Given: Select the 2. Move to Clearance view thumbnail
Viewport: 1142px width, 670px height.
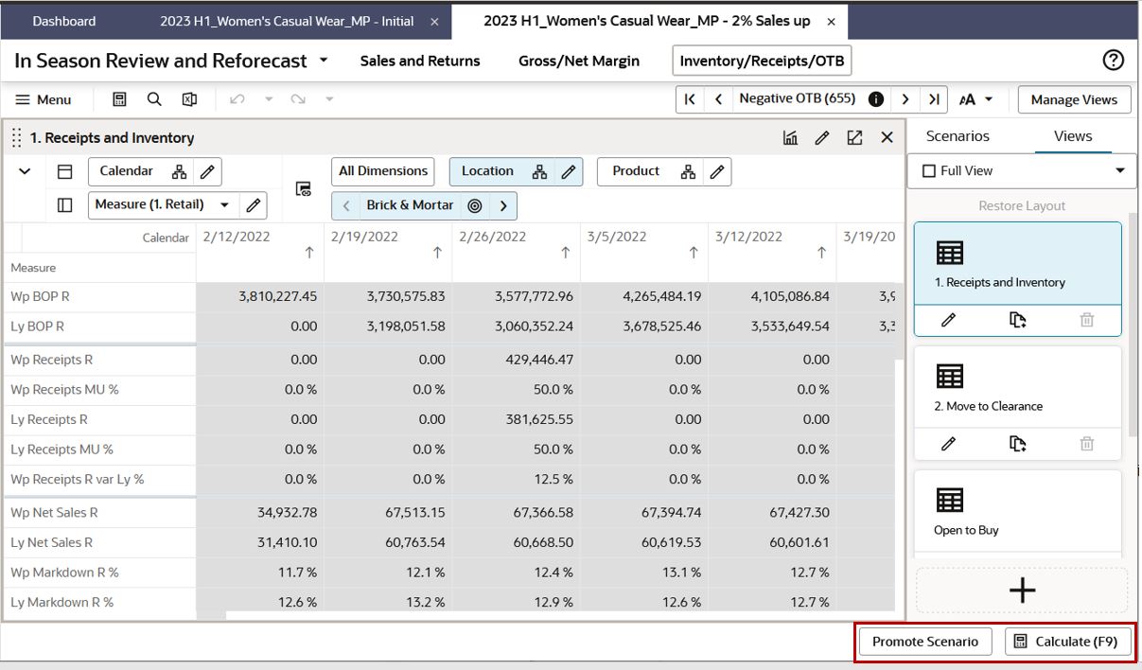Looking at the screenshot, I should pos(1017,388).
